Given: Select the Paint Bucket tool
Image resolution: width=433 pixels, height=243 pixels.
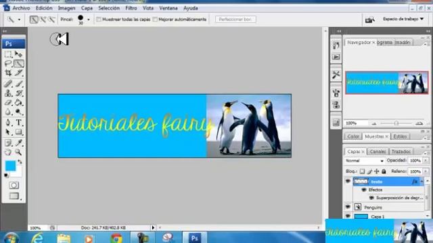Looking at the screenshot, I should pos(18,103).
